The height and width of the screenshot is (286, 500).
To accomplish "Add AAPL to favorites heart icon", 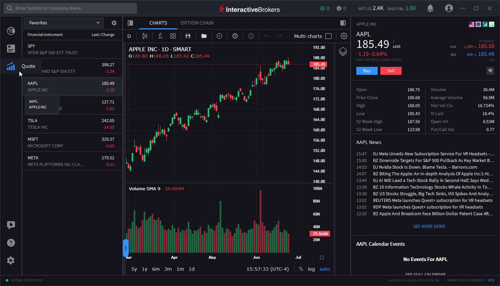I will 490,71.
